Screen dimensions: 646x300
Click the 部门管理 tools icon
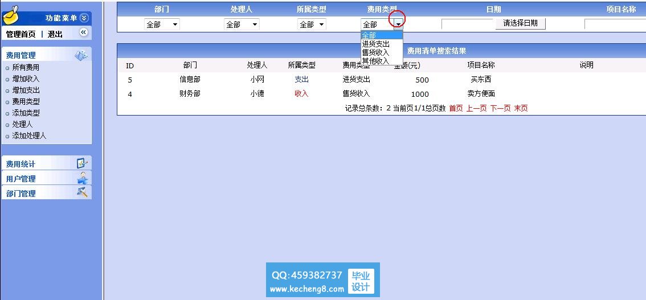click(83, 192)
